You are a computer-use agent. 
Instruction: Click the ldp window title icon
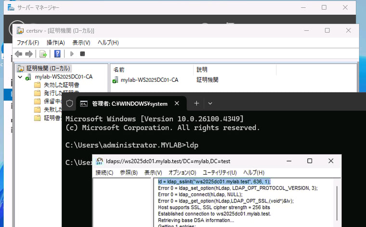100,161
